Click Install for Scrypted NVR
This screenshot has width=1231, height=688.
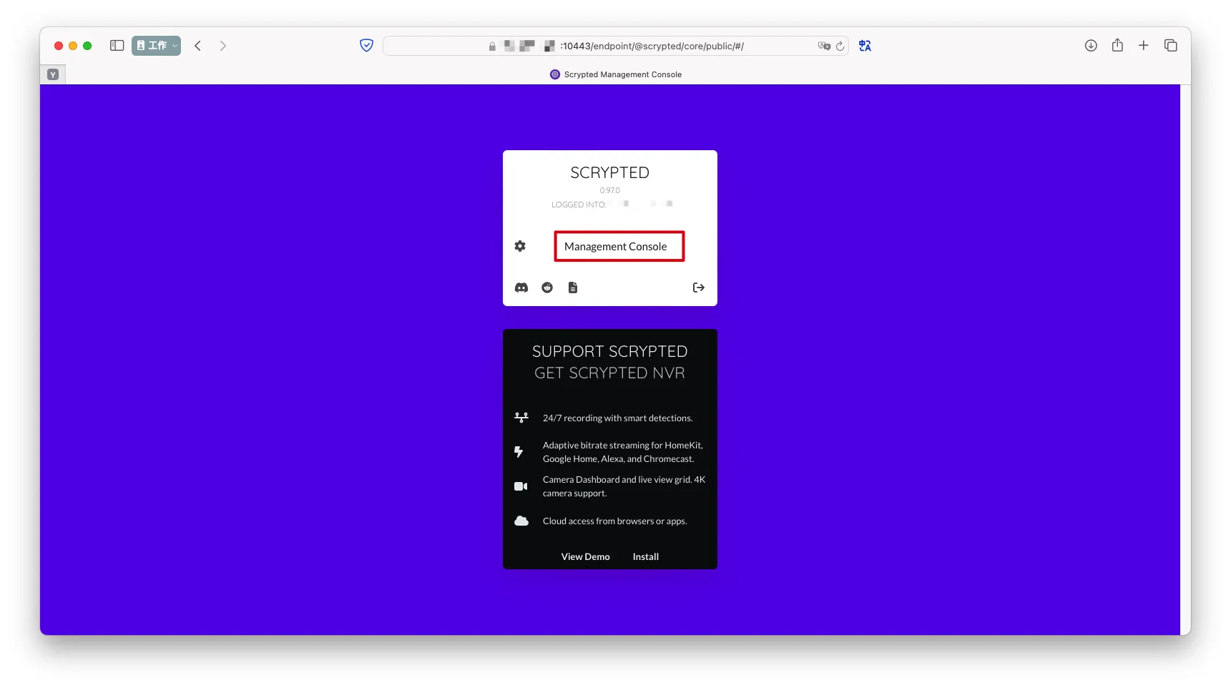645,556
